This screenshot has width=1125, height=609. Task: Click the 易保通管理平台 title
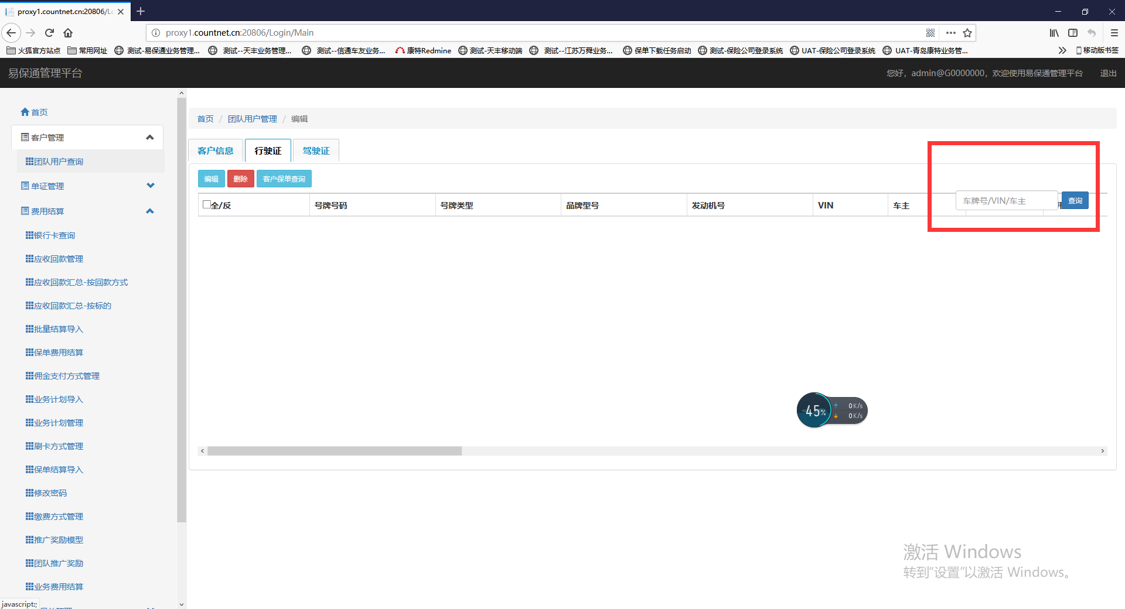pos(45,73)
